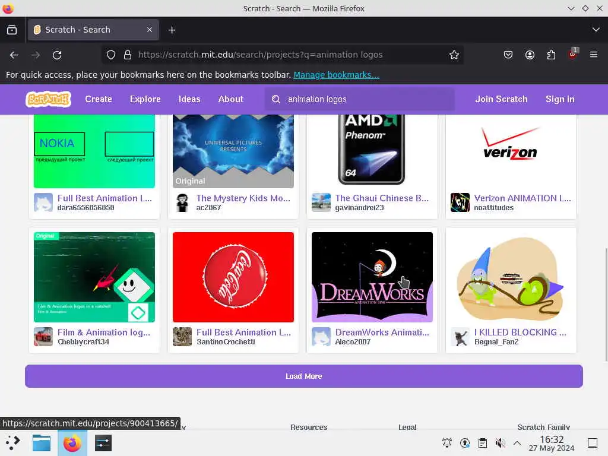Open the Firefox View icon

(x=12, y=30)
